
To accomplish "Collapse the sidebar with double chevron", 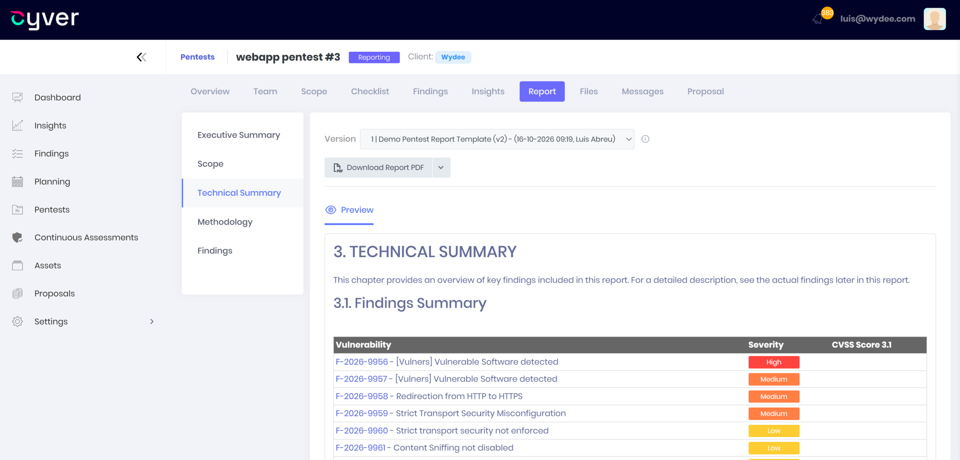I will 141,57.
